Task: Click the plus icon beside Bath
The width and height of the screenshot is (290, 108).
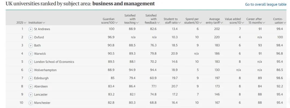Action: click(31, 45)
